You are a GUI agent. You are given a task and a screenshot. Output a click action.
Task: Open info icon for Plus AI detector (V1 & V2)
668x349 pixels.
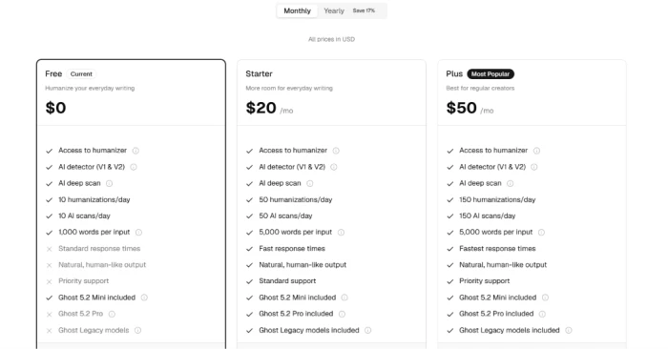[x=533, y=167]
